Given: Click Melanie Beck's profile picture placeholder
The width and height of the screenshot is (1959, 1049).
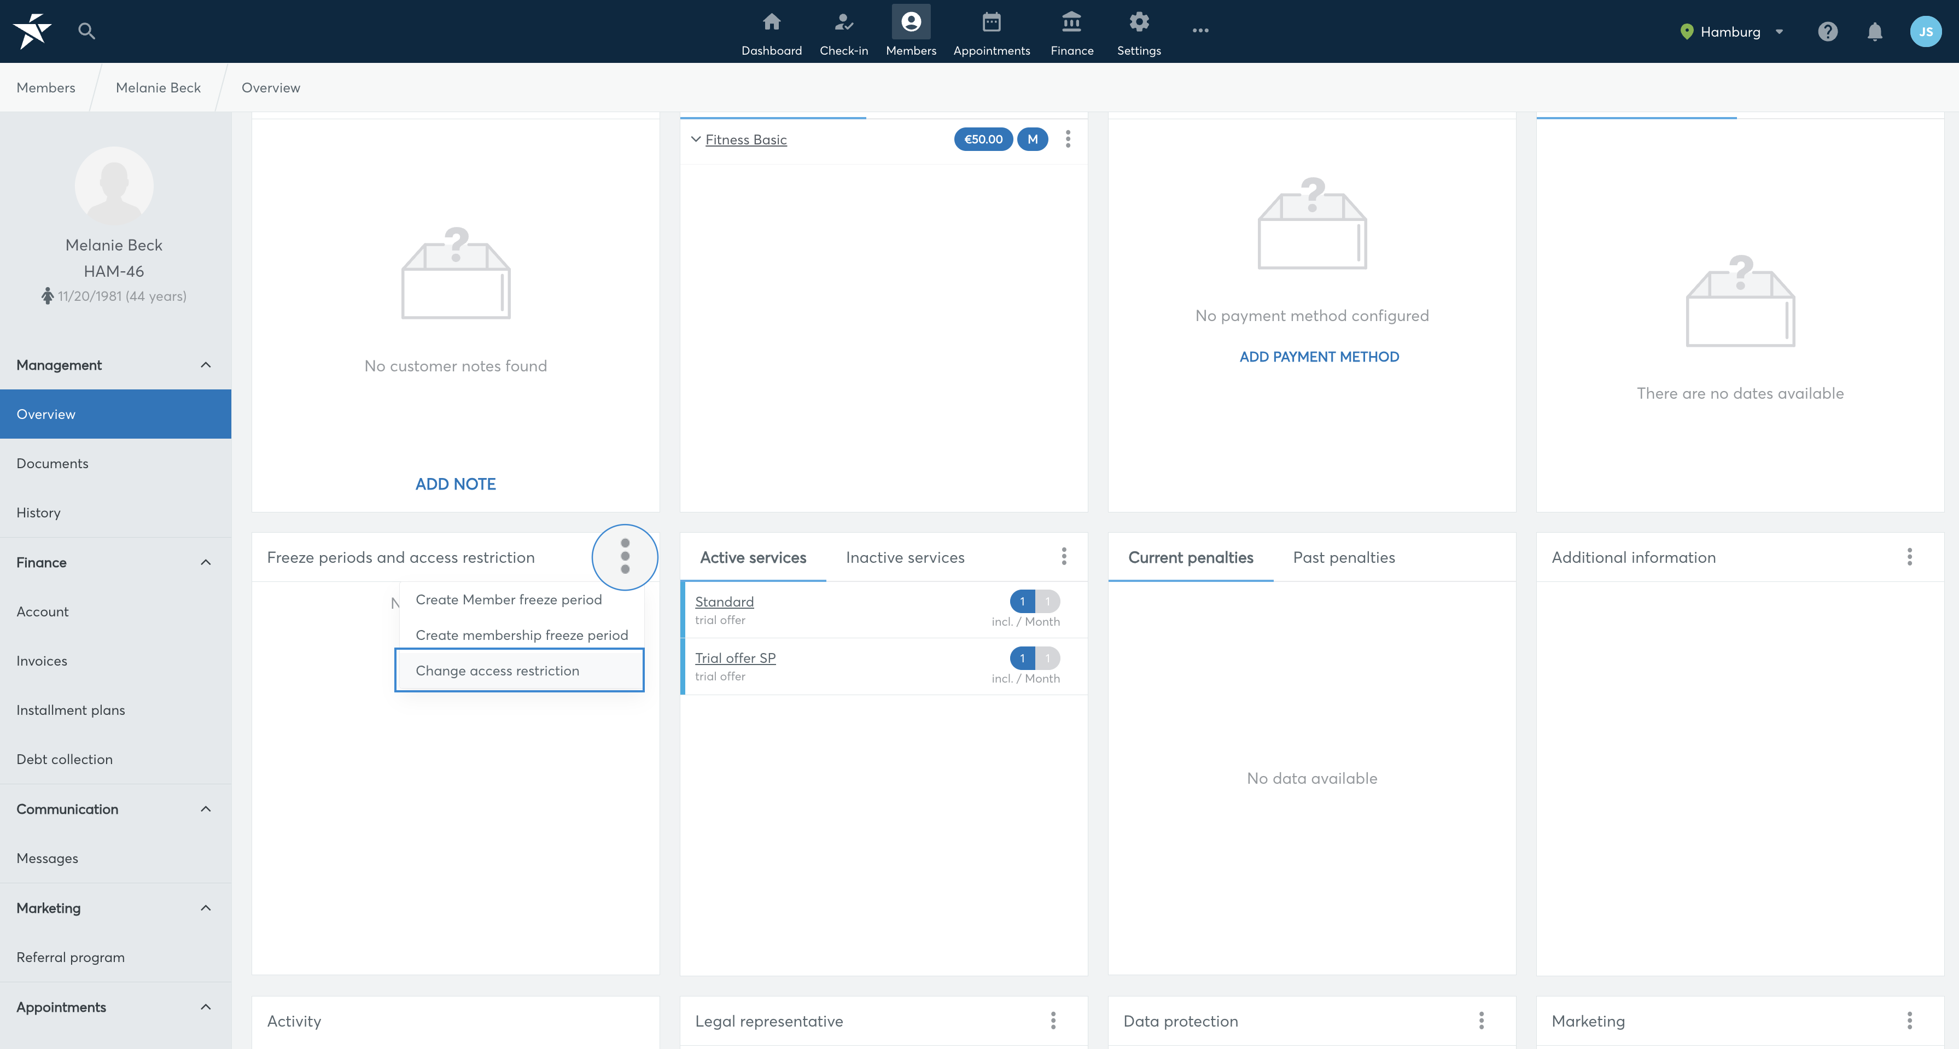Looking at the screenshot, I should [x=114, y=187].
